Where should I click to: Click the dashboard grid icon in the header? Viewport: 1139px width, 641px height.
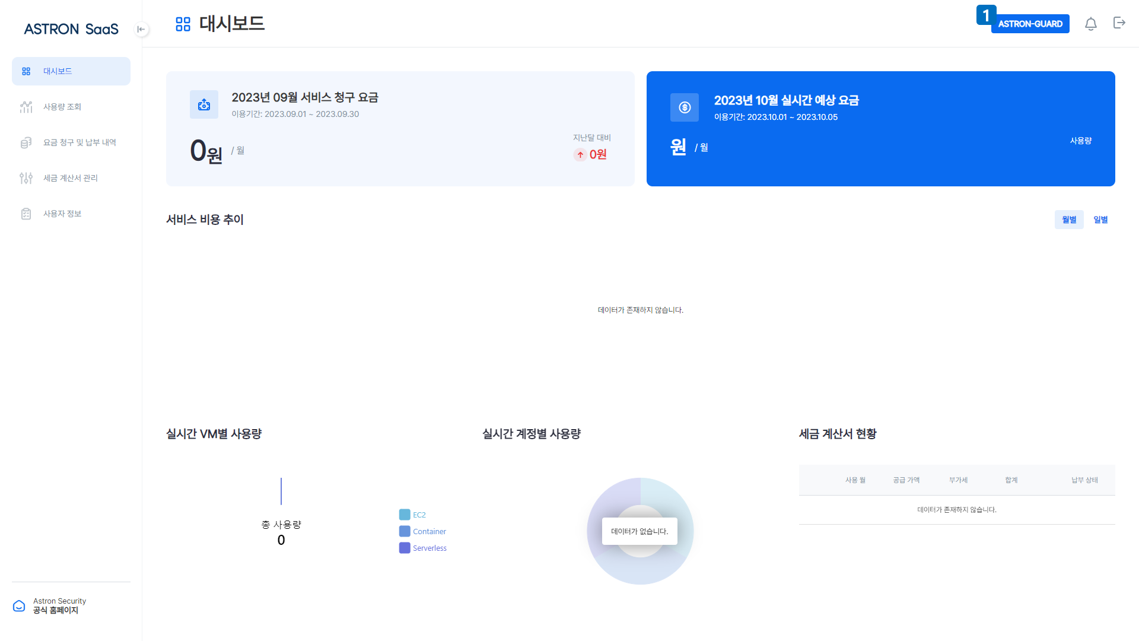pos(183,24)
